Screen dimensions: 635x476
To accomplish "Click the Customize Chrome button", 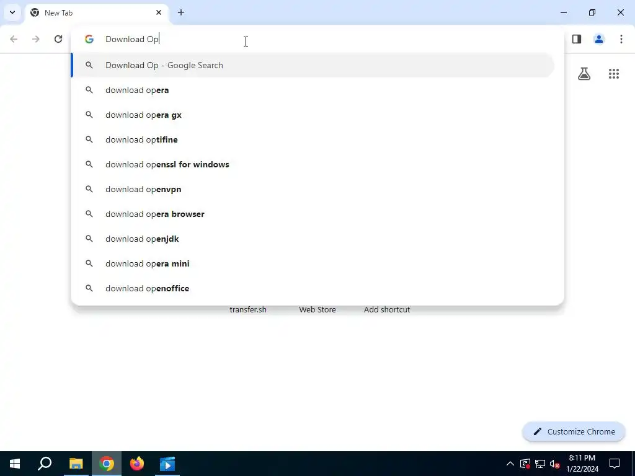I will click(574, 431).
